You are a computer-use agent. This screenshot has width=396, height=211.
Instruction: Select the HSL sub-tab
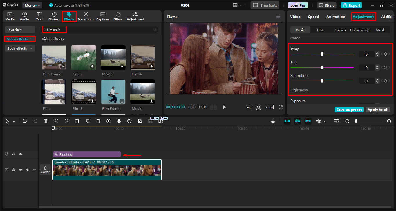coord(320,30)
